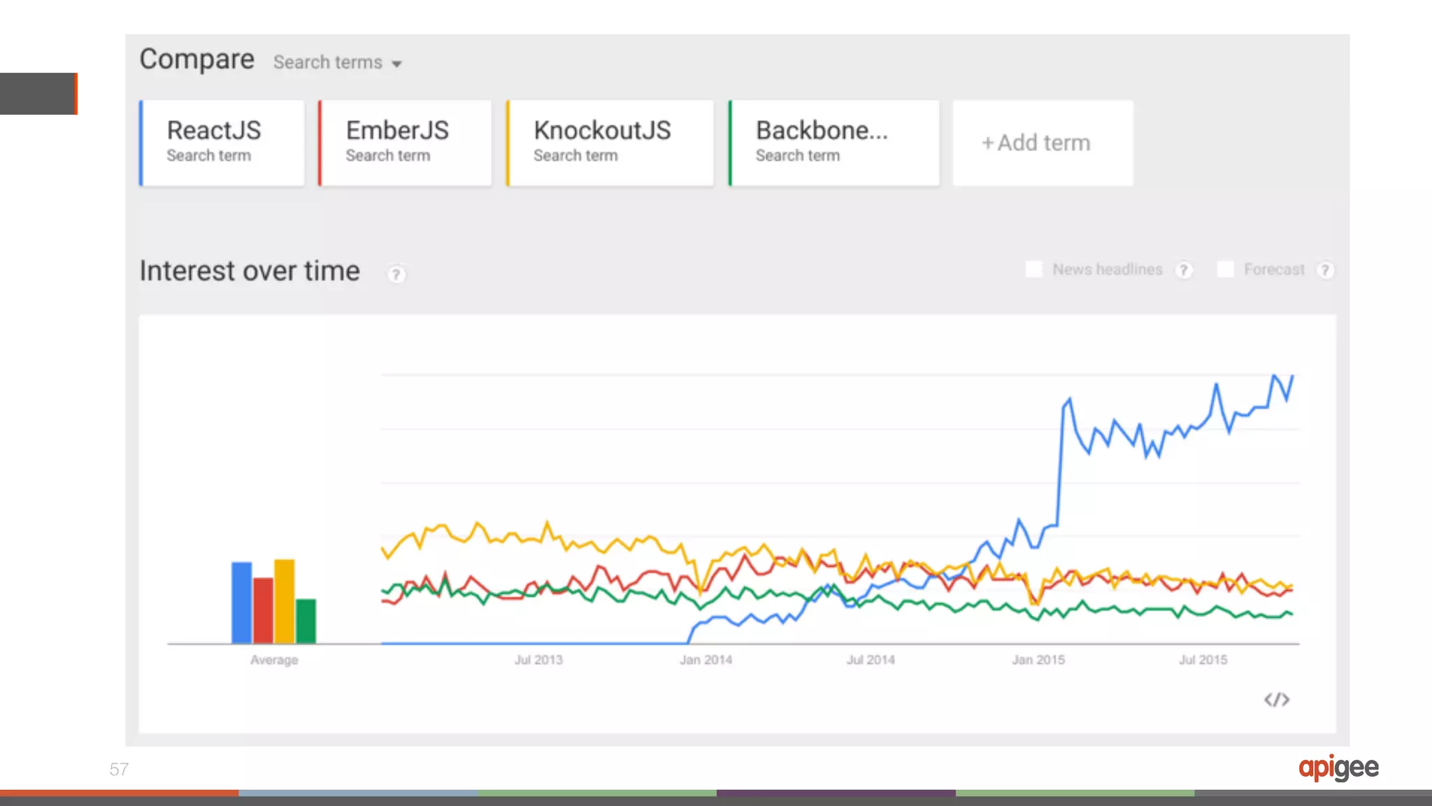The image size is (1432, 806).
Task: Select the Backbone... search term card
Action: [x=834, y=143]
